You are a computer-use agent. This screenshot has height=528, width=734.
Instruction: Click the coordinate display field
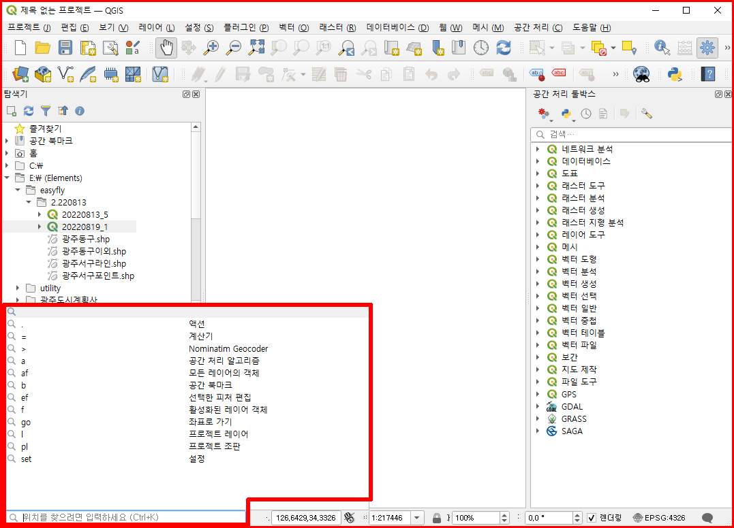coord(306,518)
